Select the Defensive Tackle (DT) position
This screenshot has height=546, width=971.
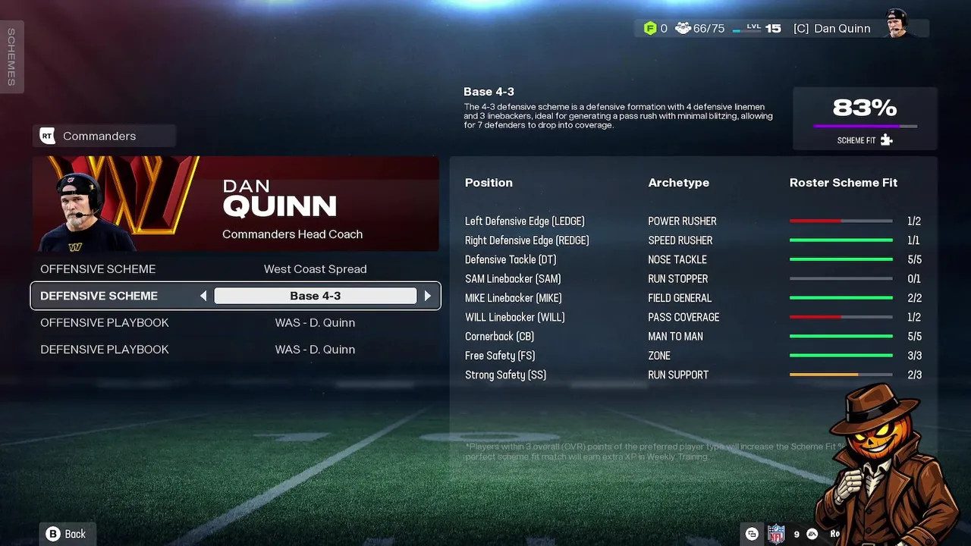click(511, 259)
